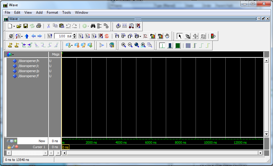Open the Format menu

pyautogui.click(x=52, y=13)
